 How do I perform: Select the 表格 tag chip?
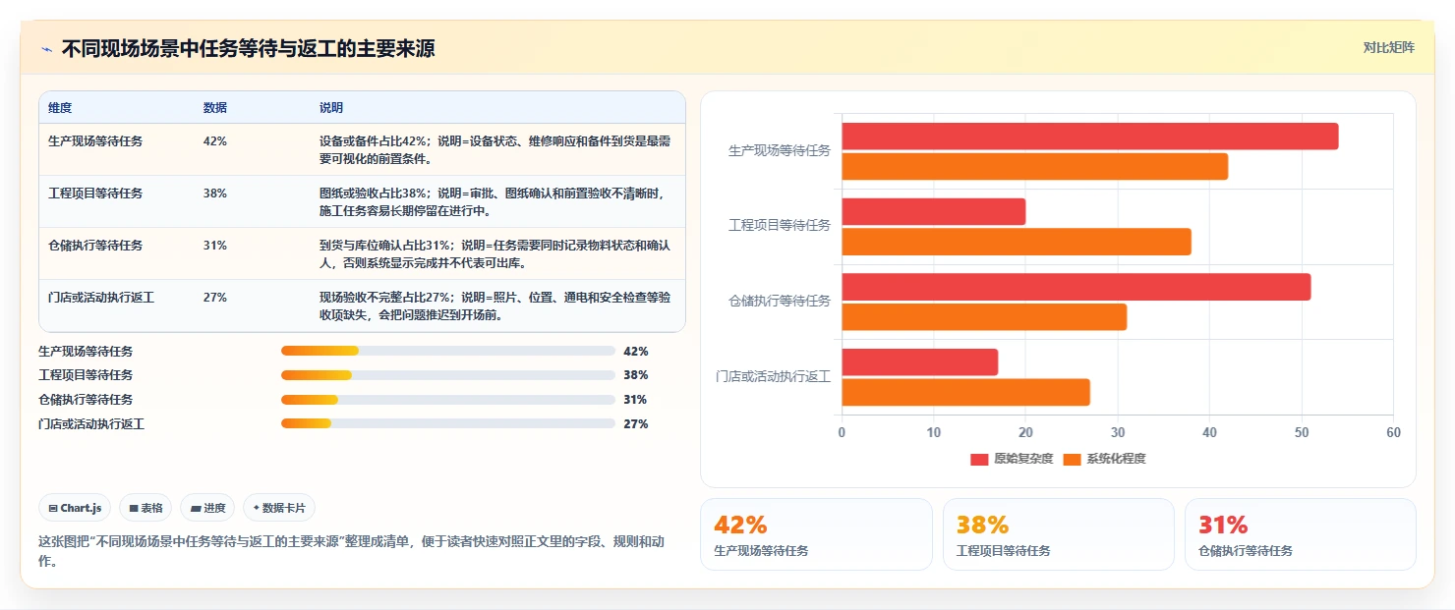pyautogui.click(x=145, y=508)
